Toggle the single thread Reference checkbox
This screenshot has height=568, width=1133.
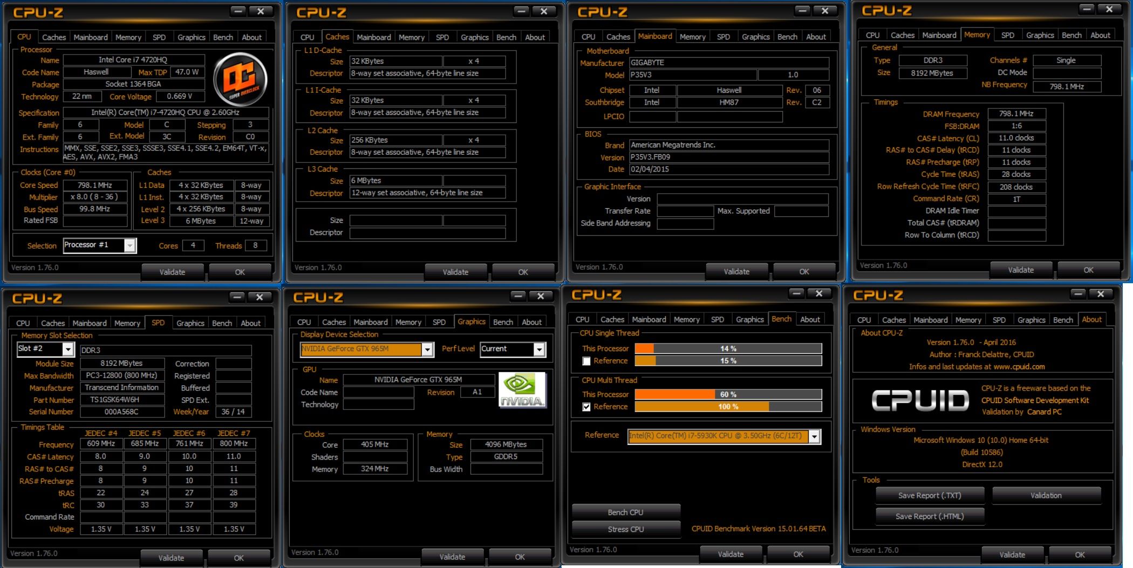coord(586,361)
